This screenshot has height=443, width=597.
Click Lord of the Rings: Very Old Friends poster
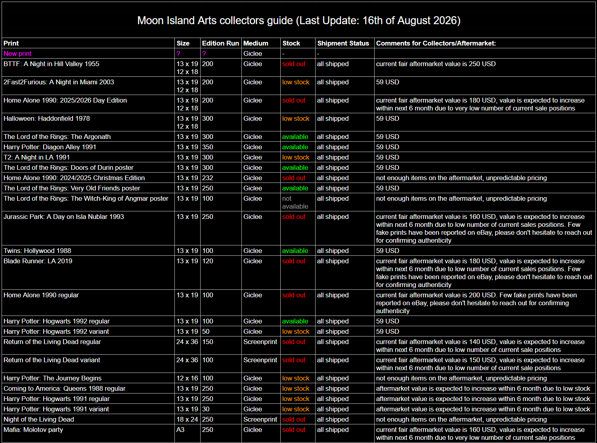pos(72,188)
